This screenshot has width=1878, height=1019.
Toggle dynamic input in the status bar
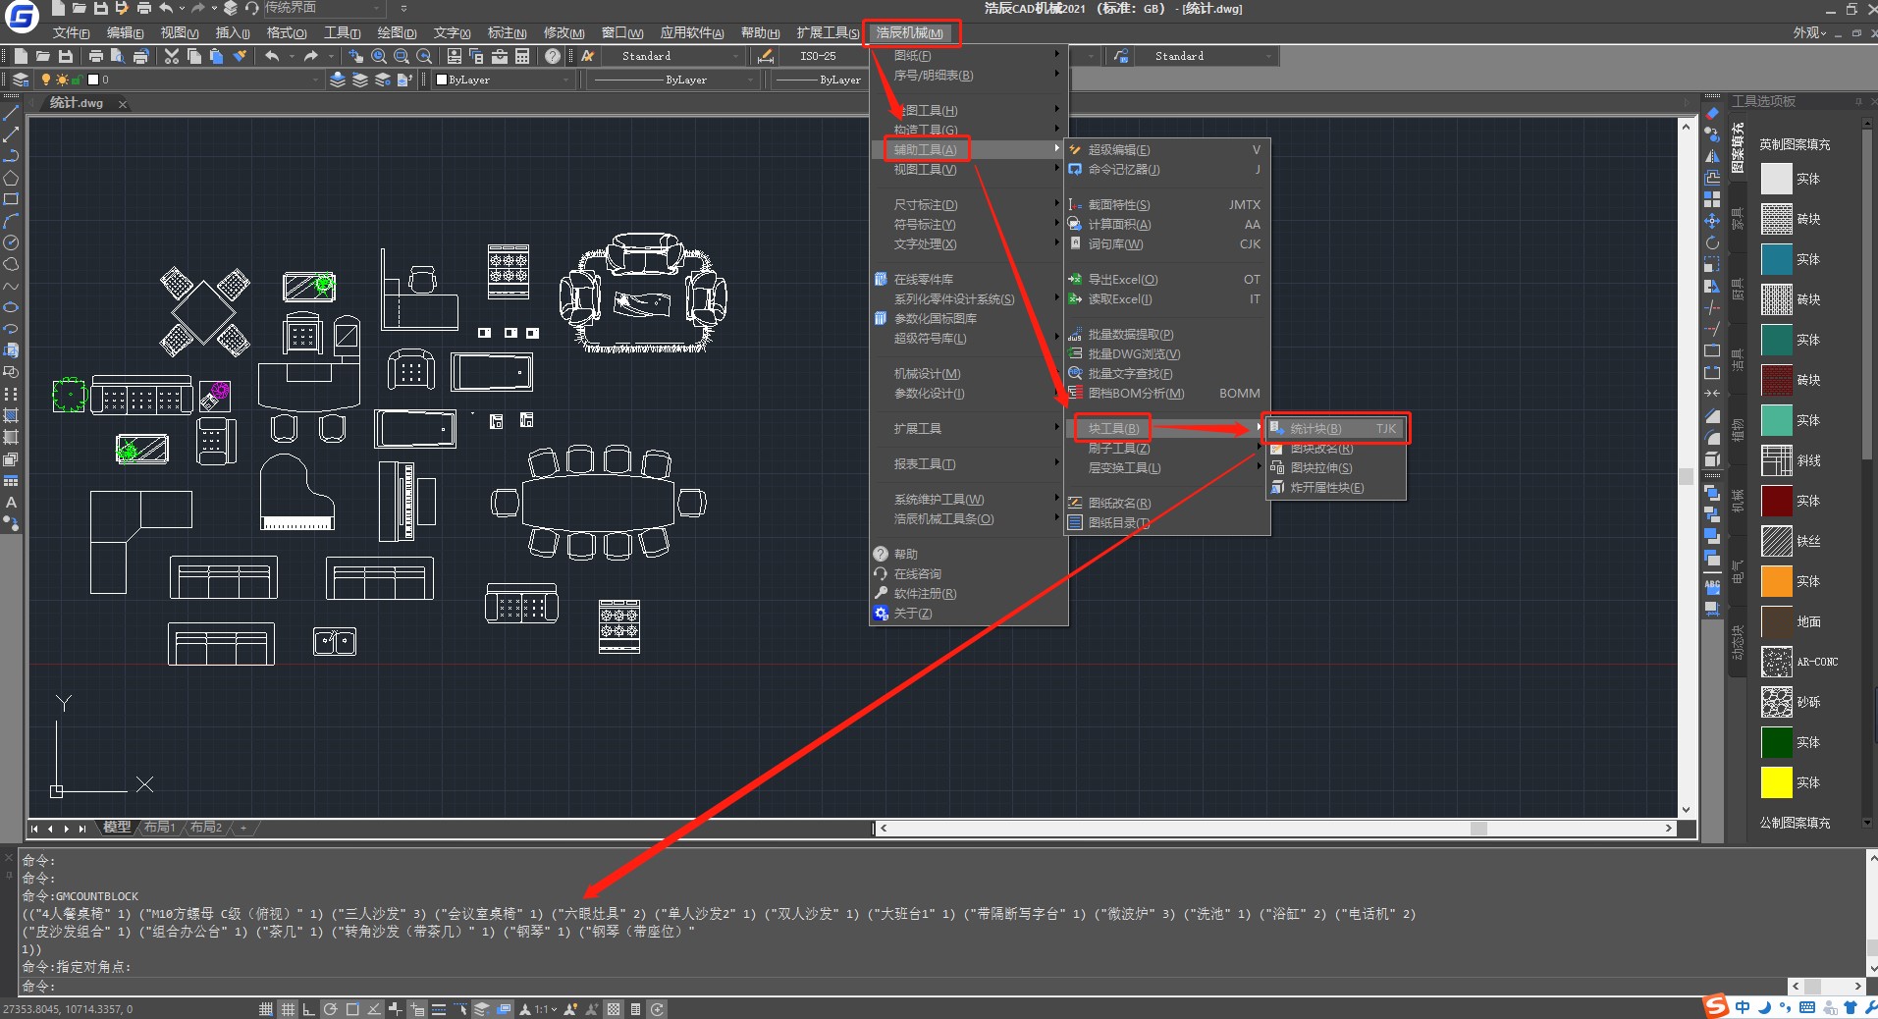[417, 1009]
